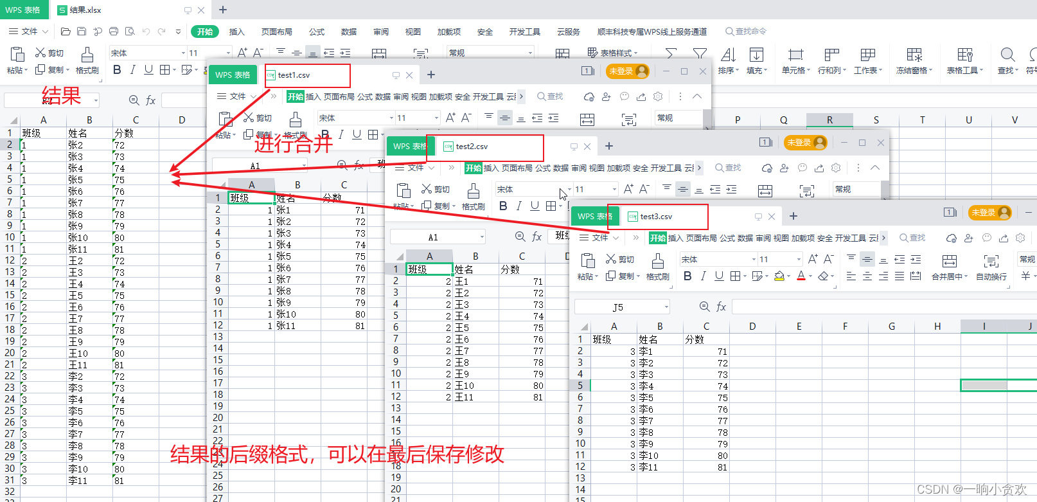Open 插入 tab in 结果.xlsx ribbon
1037x502 pixels.
tap(237, 31)
